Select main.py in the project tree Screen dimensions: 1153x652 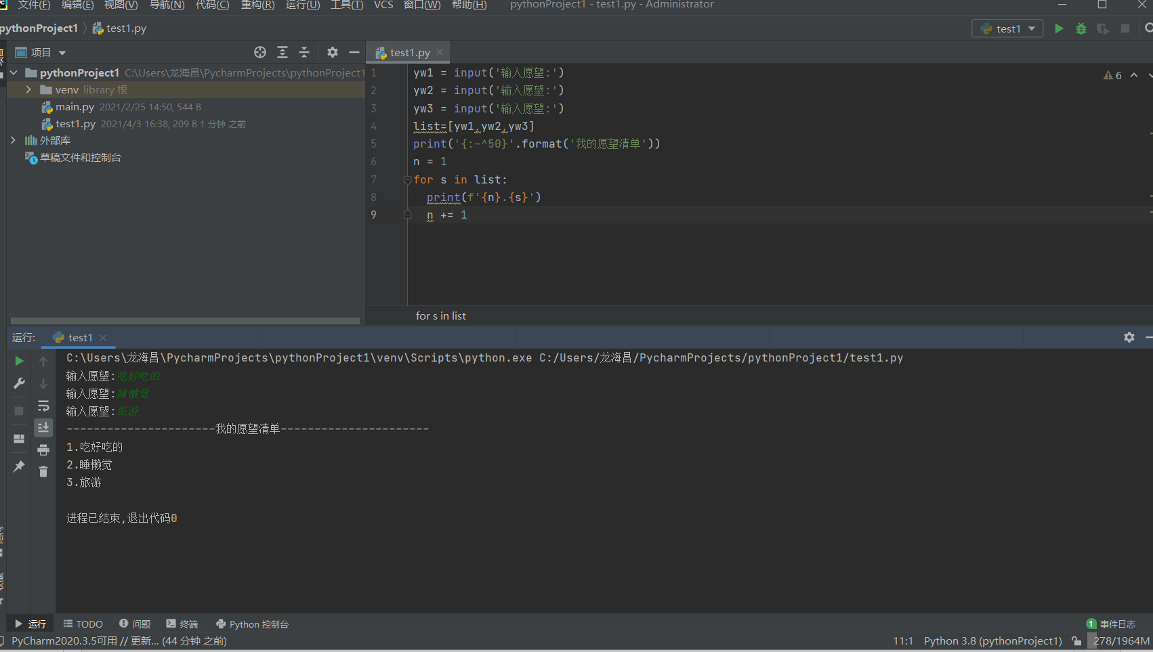[x=75, y=107]
